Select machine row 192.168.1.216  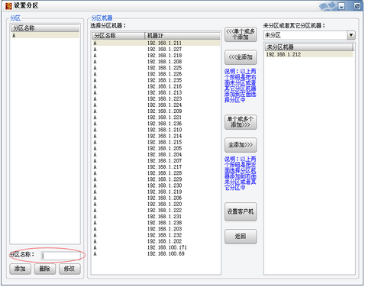pos(156,86)
